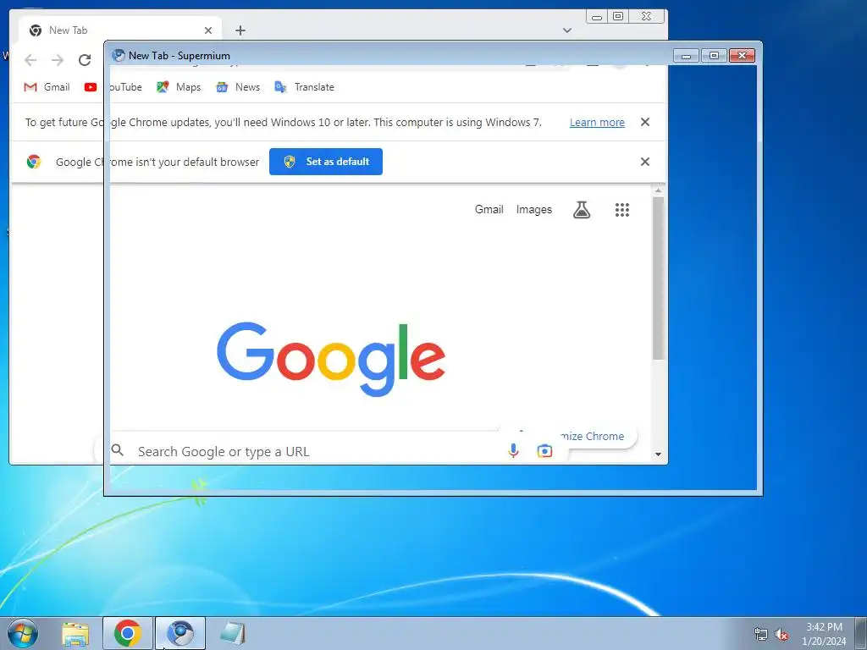Click the forward arrow in Chrome
Image resolution: width=867 pixels, height=650 pixels.
coord(58,60)
